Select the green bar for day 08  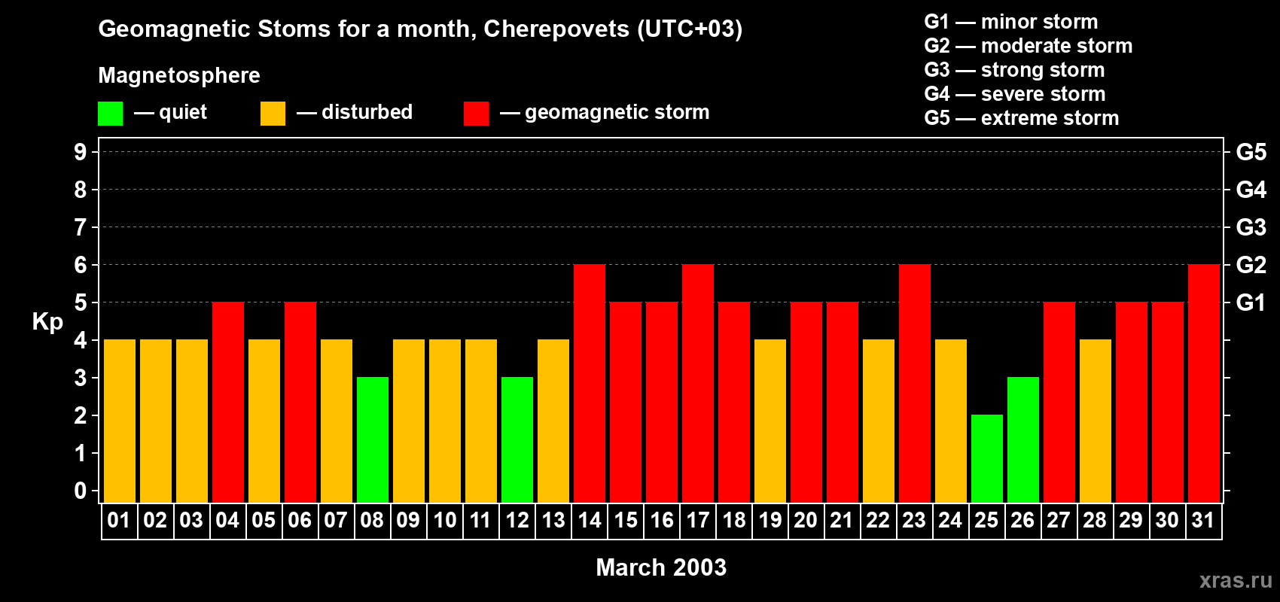click(x=373, y=439)
